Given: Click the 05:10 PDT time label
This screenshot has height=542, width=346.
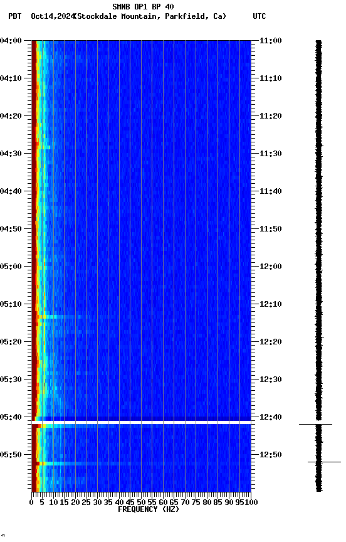Looking at the screenshot, I should (x=11, y=304).
